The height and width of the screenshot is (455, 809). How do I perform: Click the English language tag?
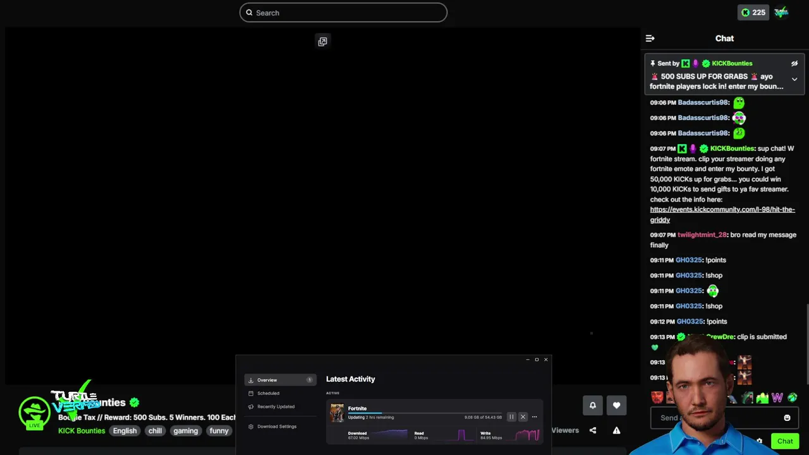pos(125,431)
